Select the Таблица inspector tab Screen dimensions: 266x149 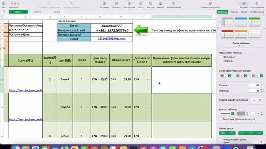(x=222, y=12)
